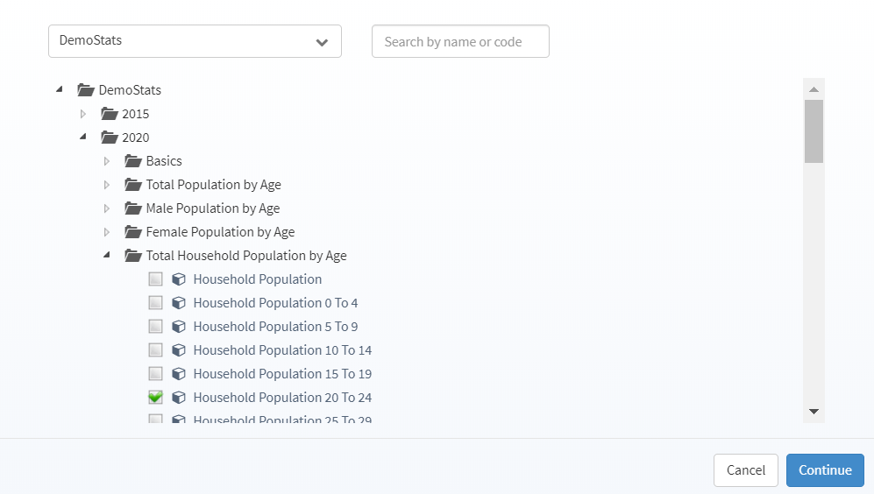
Task: Click the 2020 folder label
Action: 136,137
